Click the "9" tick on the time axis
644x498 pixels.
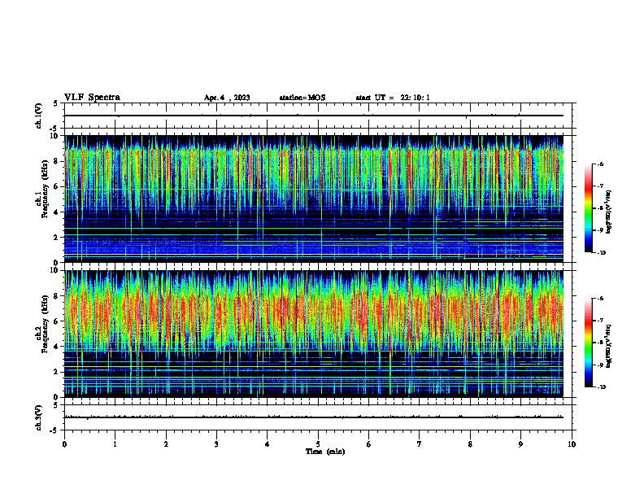tap(520, 444)
